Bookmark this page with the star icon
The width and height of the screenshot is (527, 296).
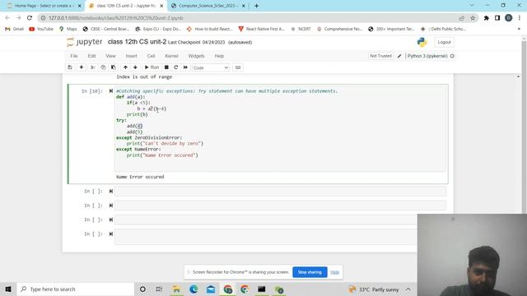point(473,18)
